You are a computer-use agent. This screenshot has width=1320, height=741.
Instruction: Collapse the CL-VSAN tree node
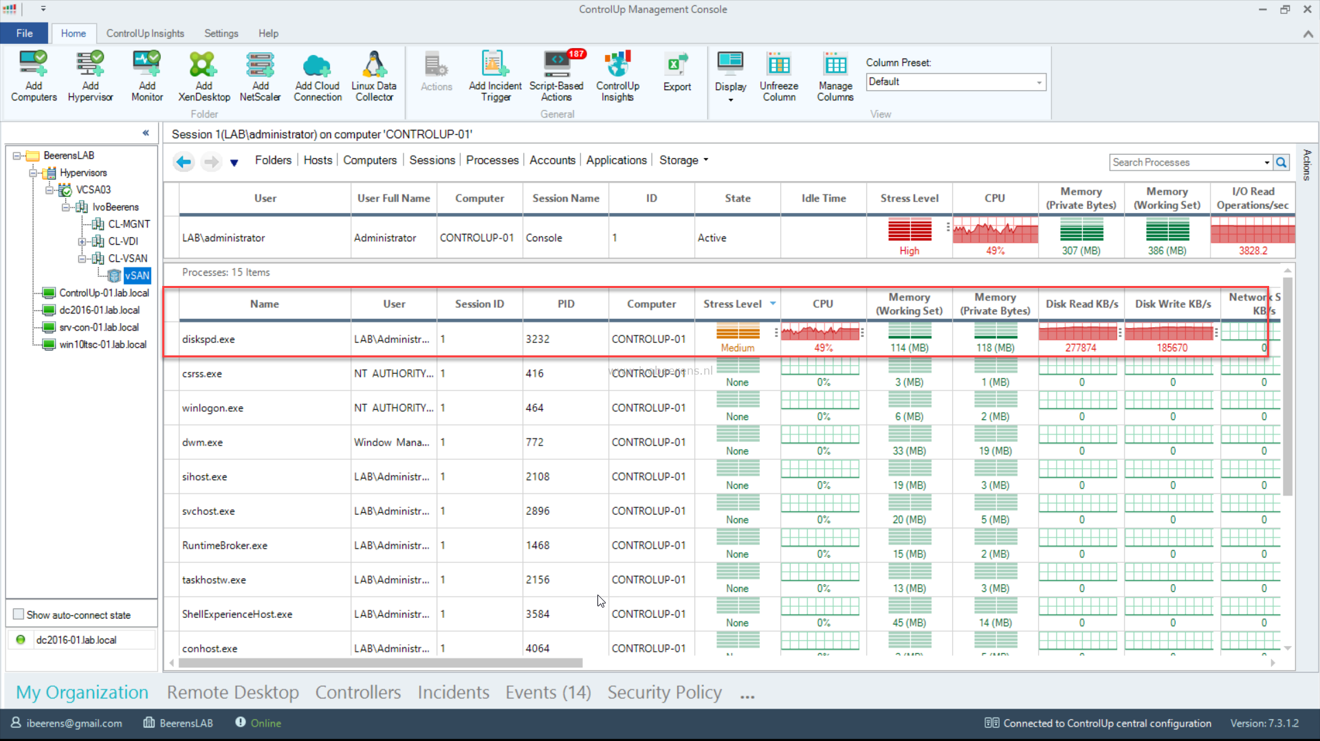[82, 258]
